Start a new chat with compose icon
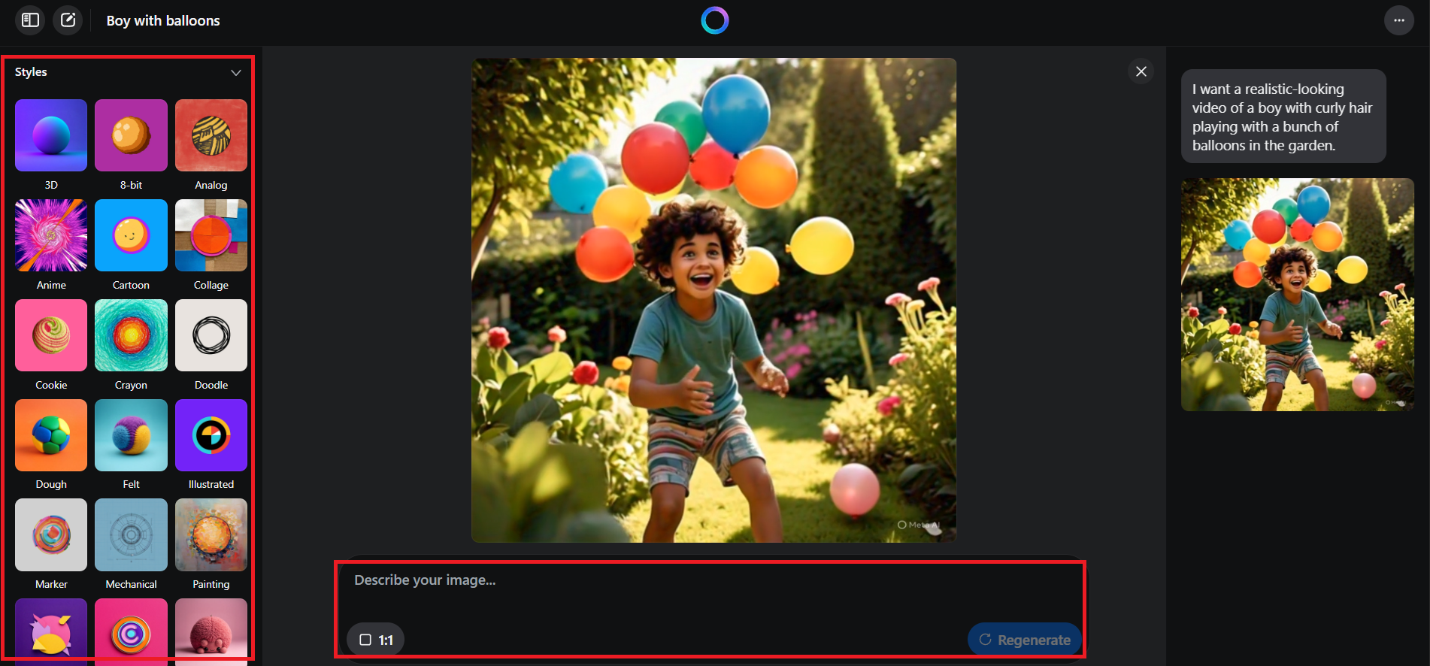Screen dimensions: 1430x666 [x=68, y=20]
